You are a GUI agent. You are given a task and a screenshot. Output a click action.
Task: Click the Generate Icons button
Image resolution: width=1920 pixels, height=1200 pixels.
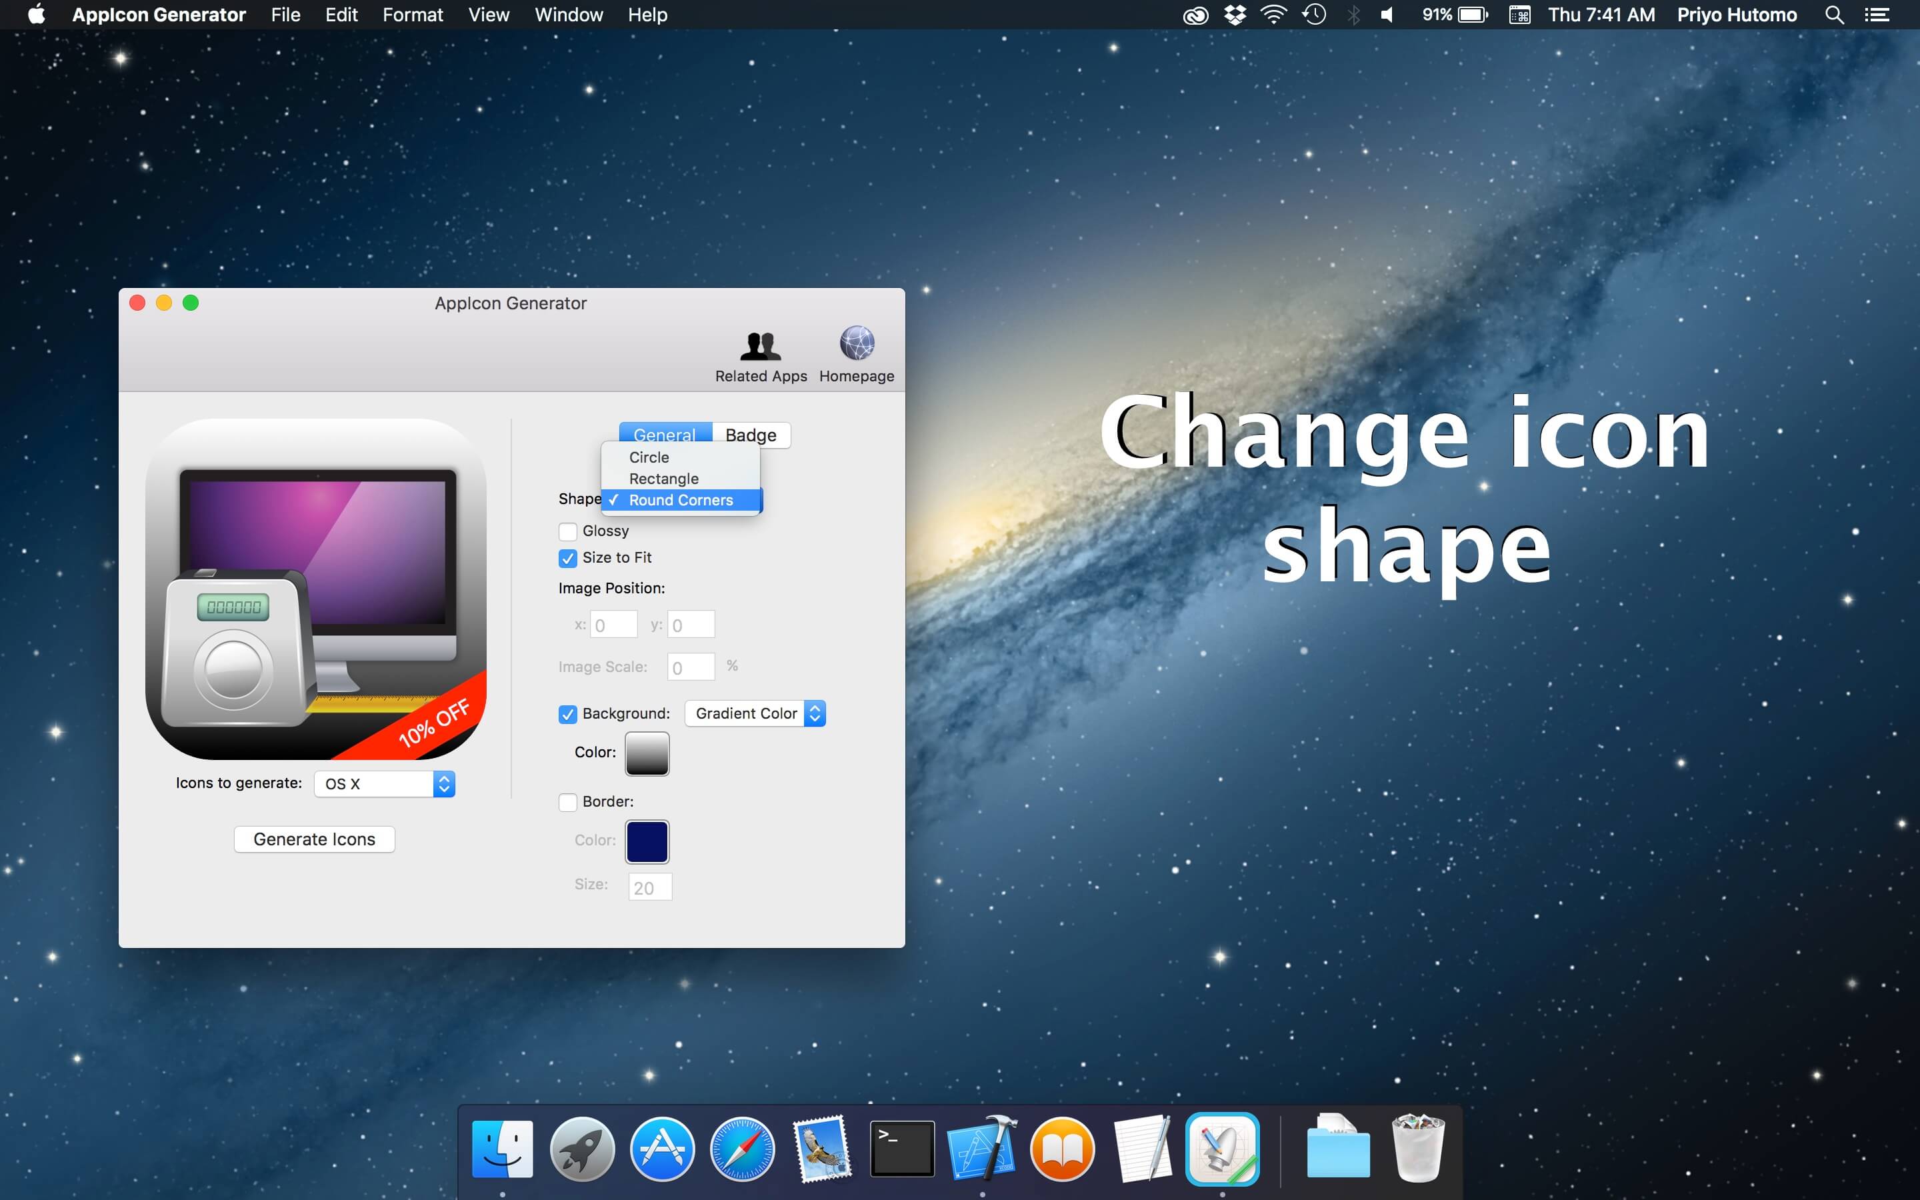click(x=313, y=839)
